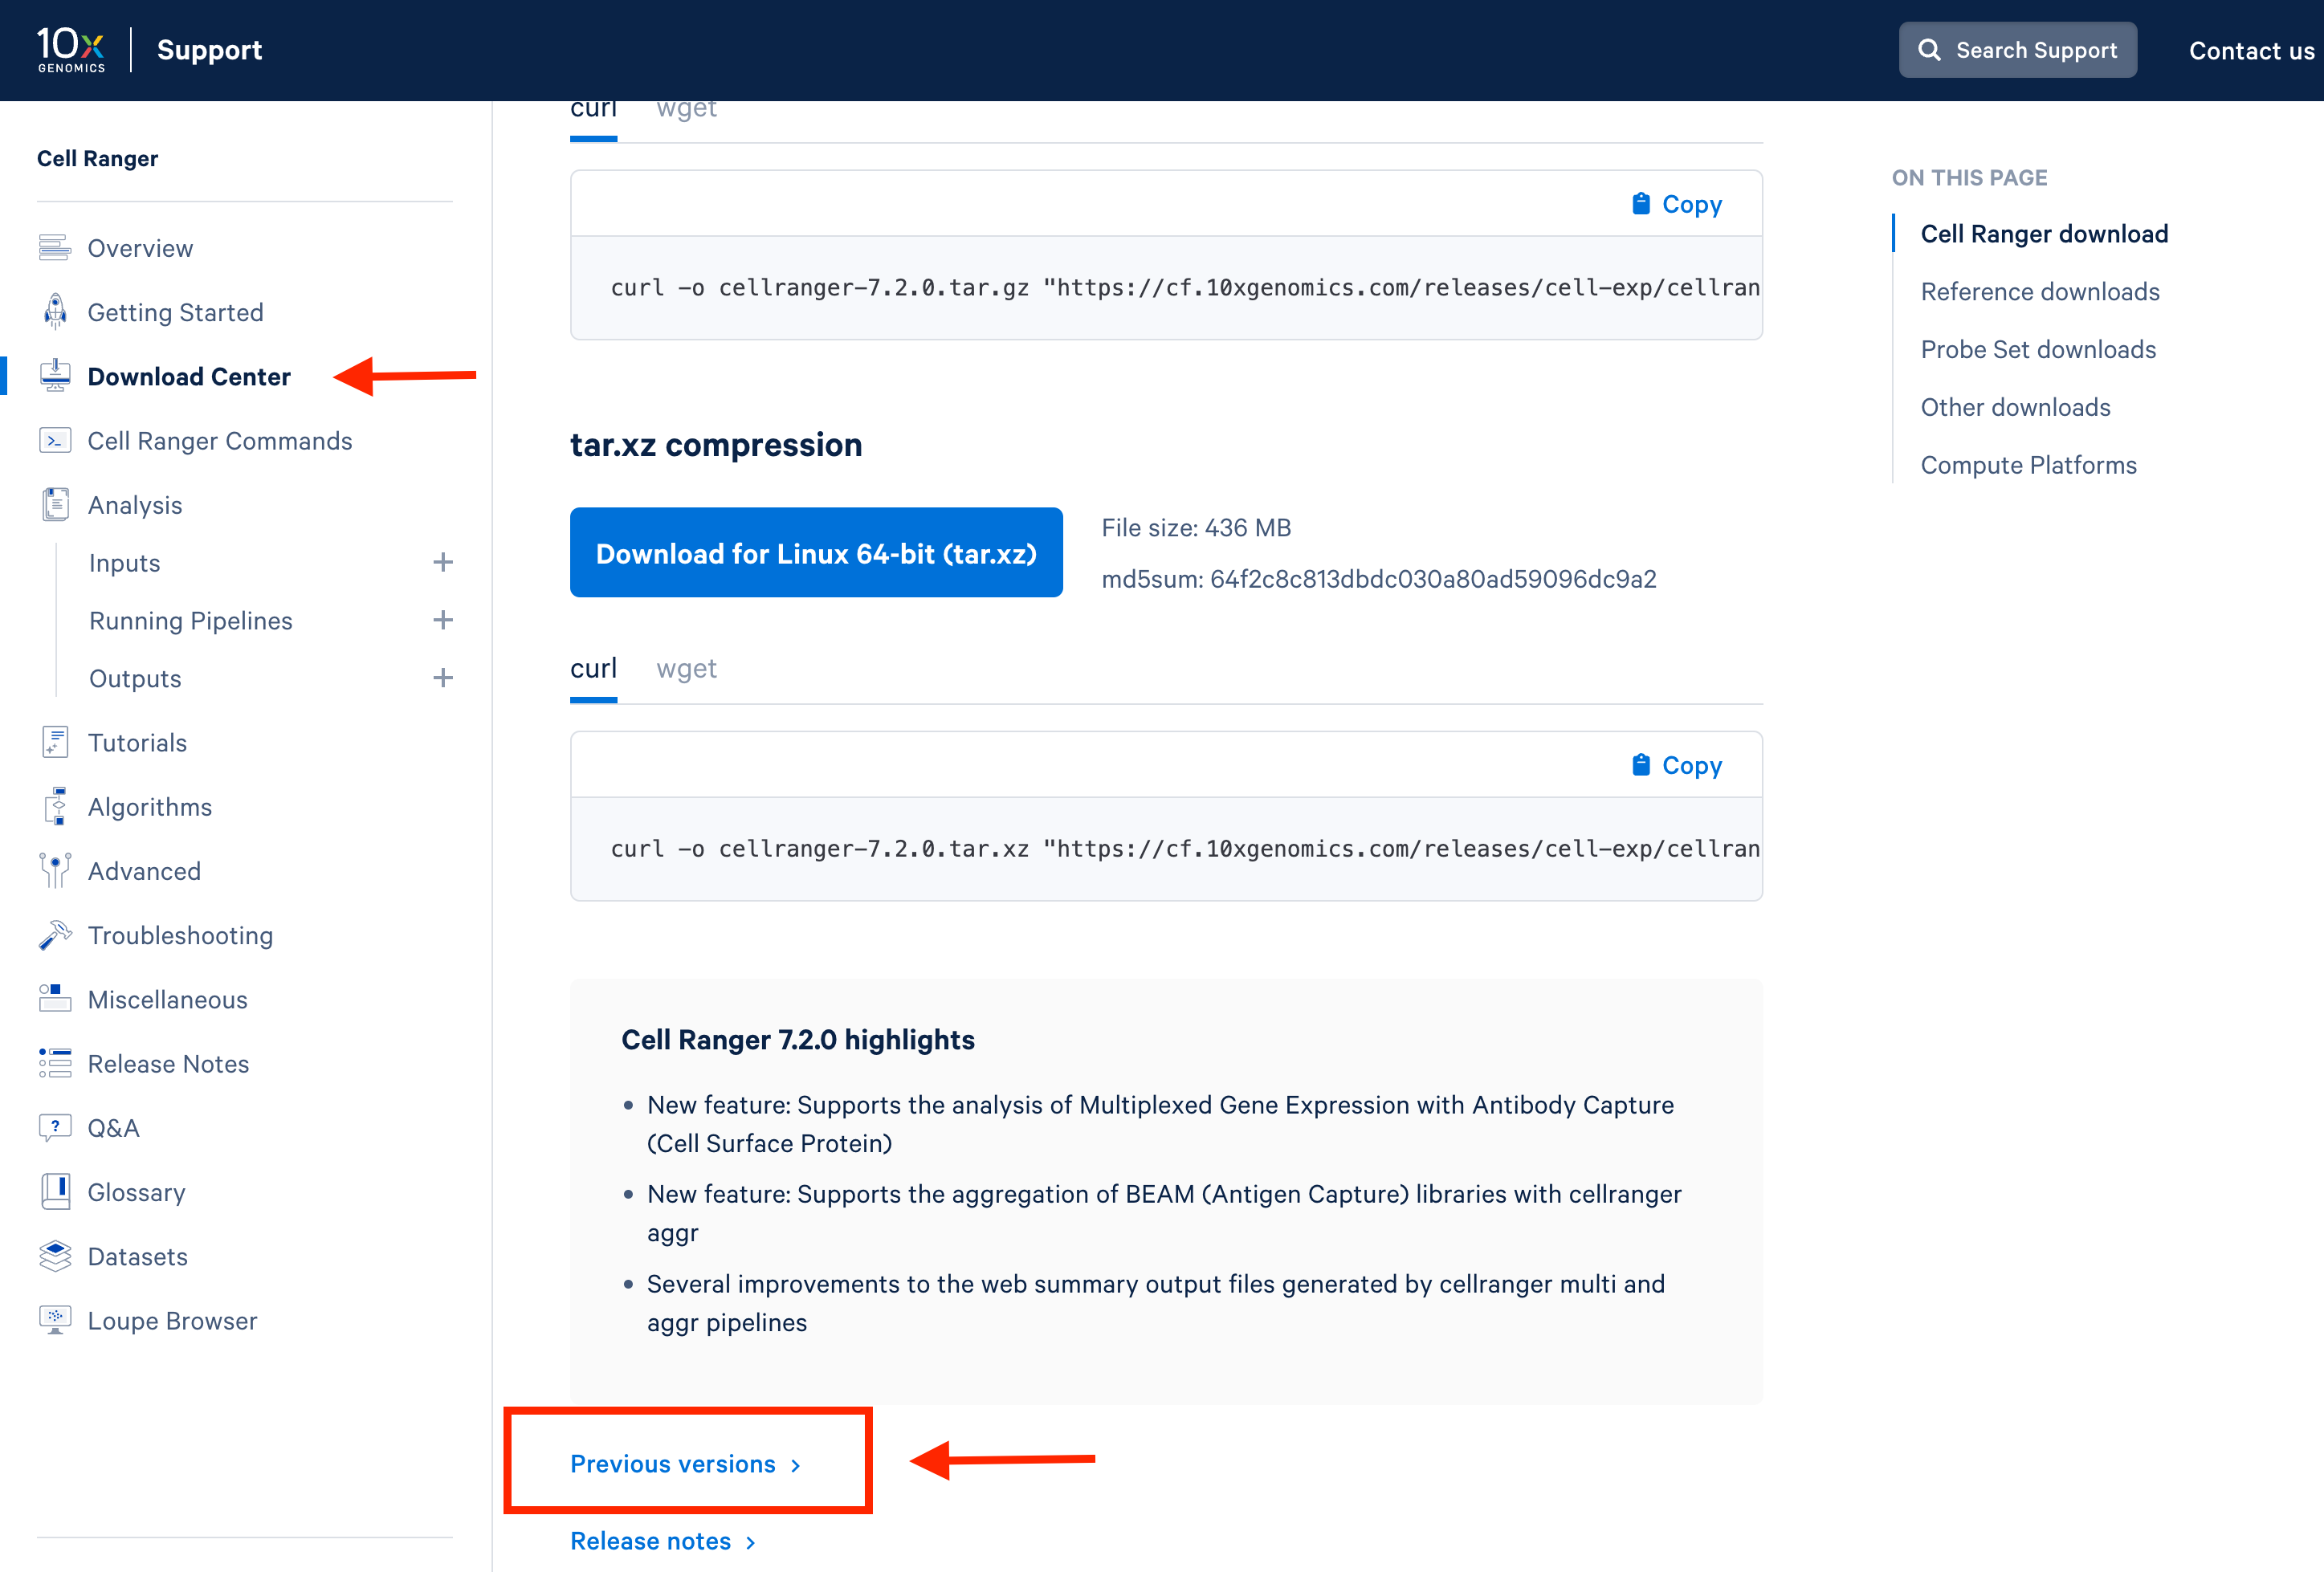Jump to Reference downloads section
This screenshot has width=2324, height=1572.
[2040, 292]
